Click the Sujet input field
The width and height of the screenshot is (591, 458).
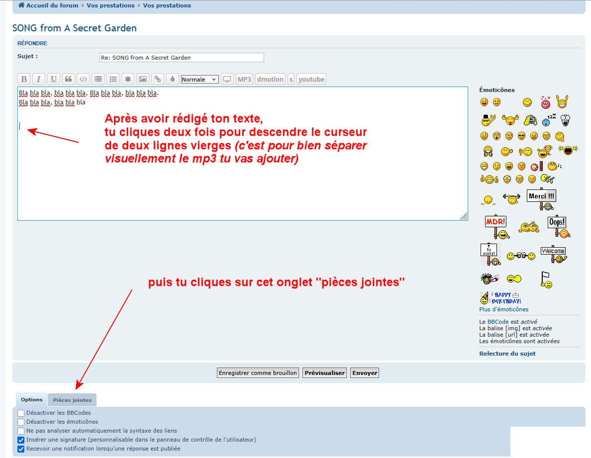coord(182,58)
